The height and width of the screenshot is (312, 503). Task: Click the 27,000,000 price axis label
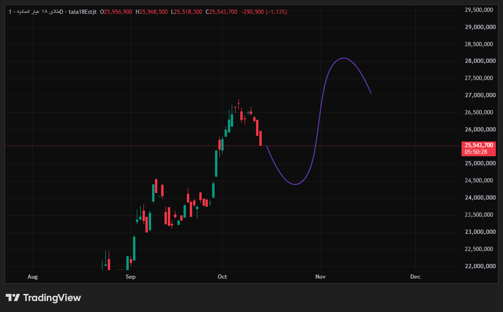pyautogui.click(x=480, y=95)
